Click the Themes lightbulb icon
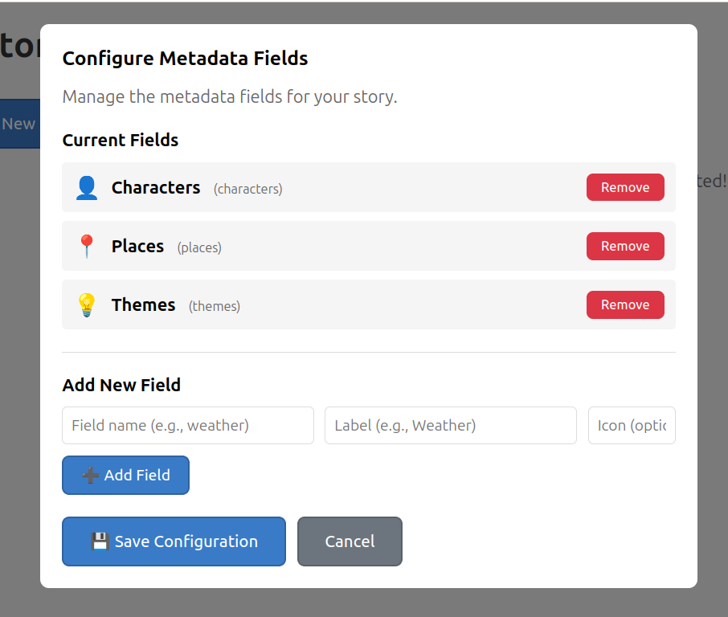 pos(86,304)
